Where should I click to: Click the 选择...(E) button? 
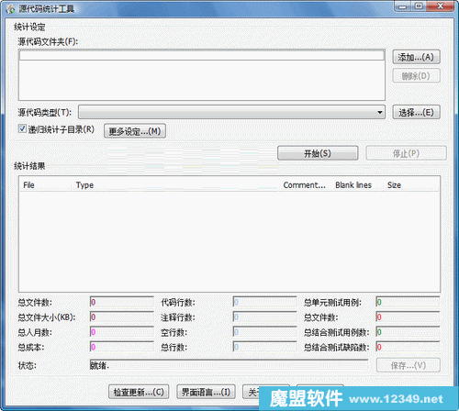[416, 112]
